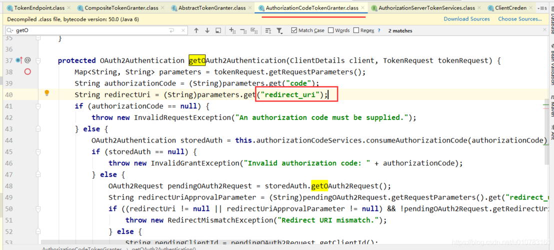Click the @ annotation gutter icon line 37
This screenshot has width=554, height=250.
(x=27, y=60)
